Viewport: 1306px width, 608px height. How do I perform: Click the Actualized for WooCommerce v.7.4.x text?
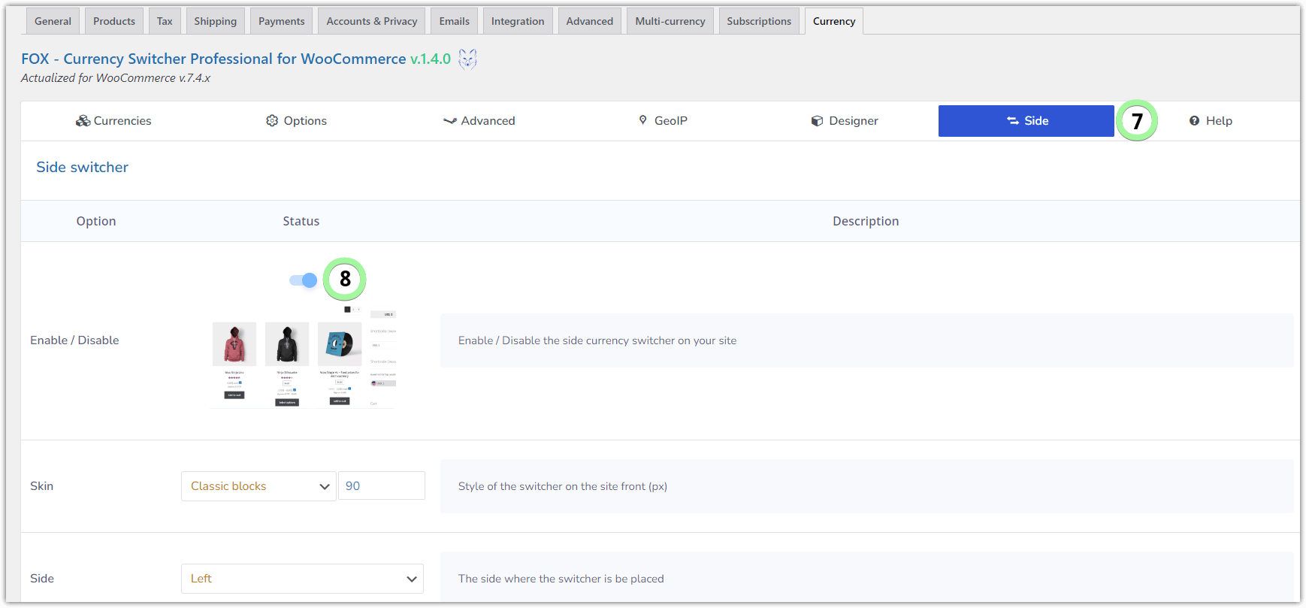click(x=116, y=78)
